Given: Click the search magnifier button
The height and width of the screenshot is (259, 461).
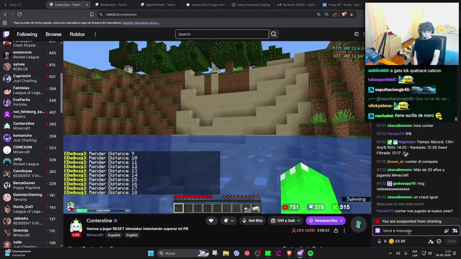Looking at the screenshot, I should point(274,34).
